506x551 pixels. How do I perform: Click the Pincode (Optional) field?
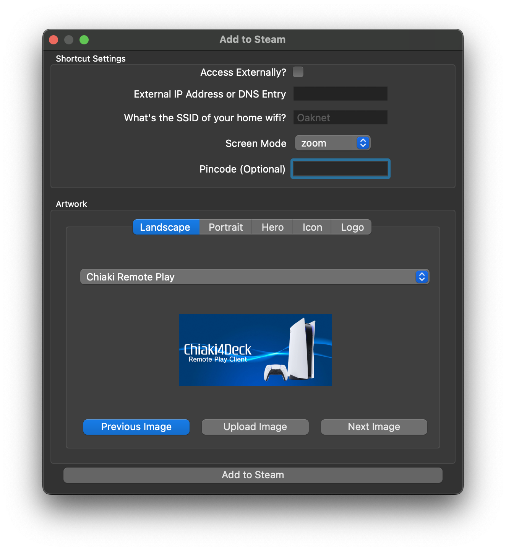point(340,169)
